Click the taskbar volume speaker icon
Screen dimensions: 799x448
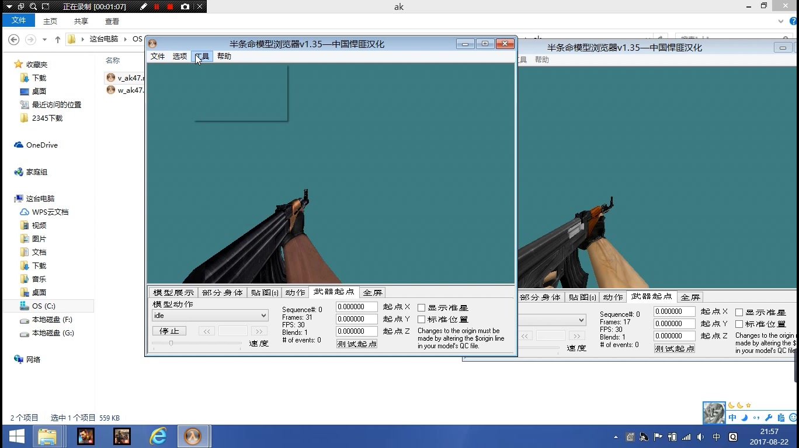click(700, 437)
